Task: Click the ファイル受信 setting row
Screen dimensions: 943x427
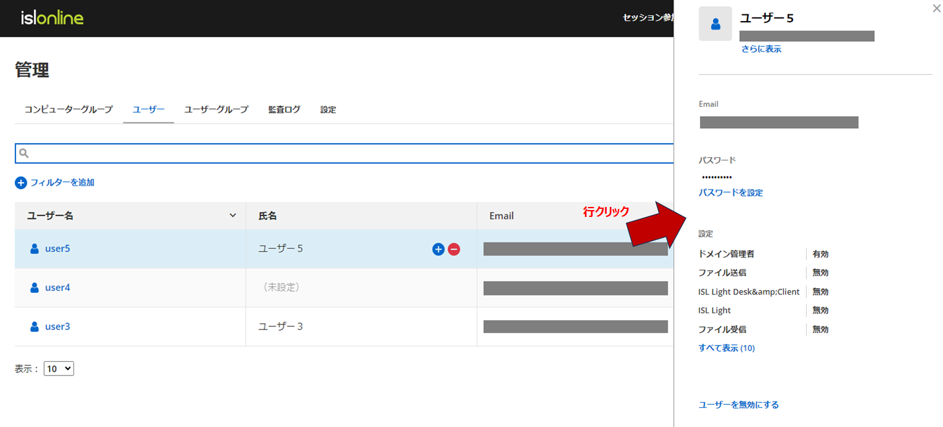Action: 763,329
